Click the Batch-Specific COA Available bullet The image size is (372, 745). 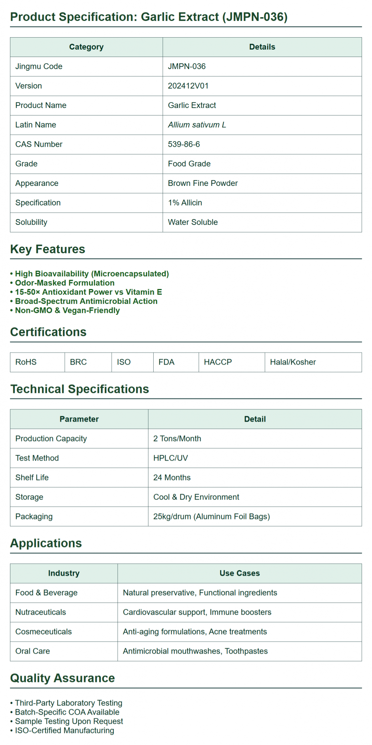point(67,712)
